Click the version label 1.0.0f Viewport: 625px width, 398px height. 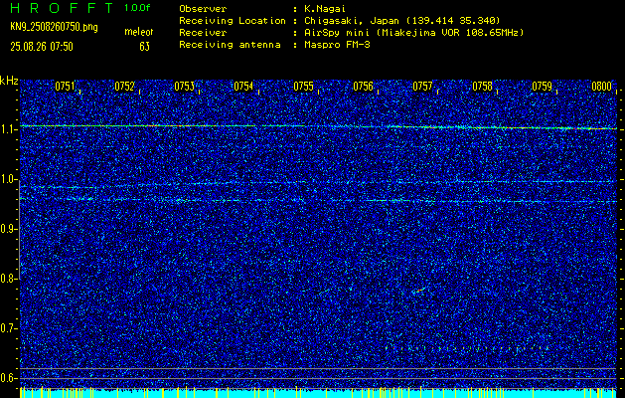[137, 8]
